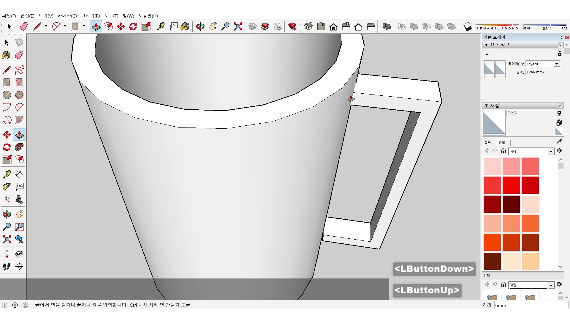Click the home button in material browser
This screenshot has height=321, width=570.
[x=503, y=151]
